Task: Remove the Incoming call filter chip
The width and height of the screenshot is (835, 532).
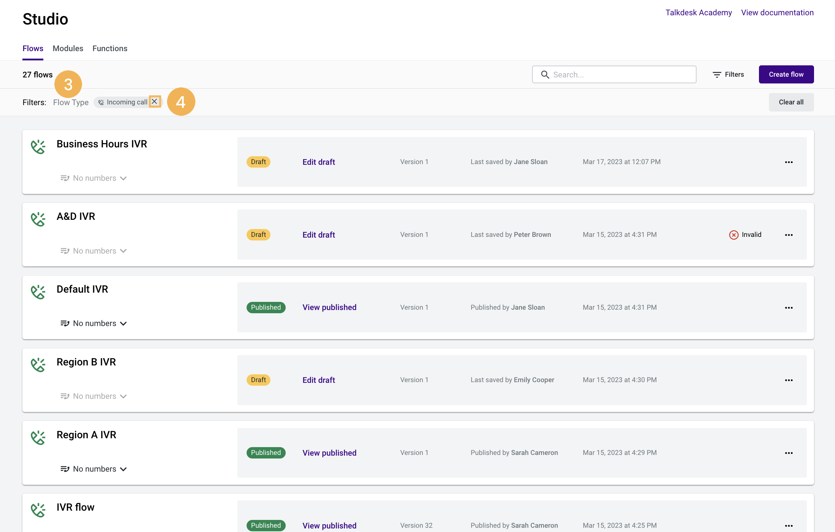Action: pos(155,102)
